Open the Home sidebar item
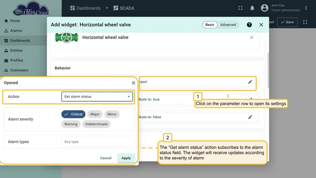 [x=15, y=21]
